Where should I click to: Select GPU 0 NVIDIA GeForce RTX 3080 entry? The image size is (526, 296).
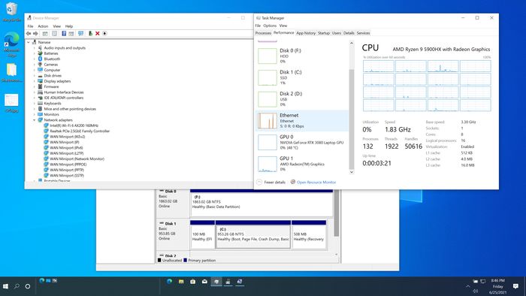[x=302, y=142]
